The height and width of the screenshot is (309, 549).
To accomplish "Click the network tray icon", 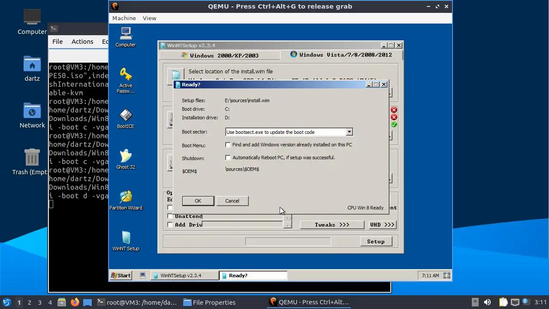I will coord(515,302).
